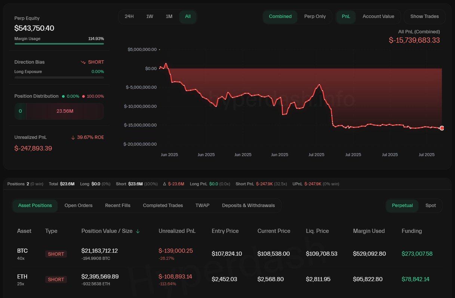
Task: Click the Show Trades button
Action: [x=424, y=16]
